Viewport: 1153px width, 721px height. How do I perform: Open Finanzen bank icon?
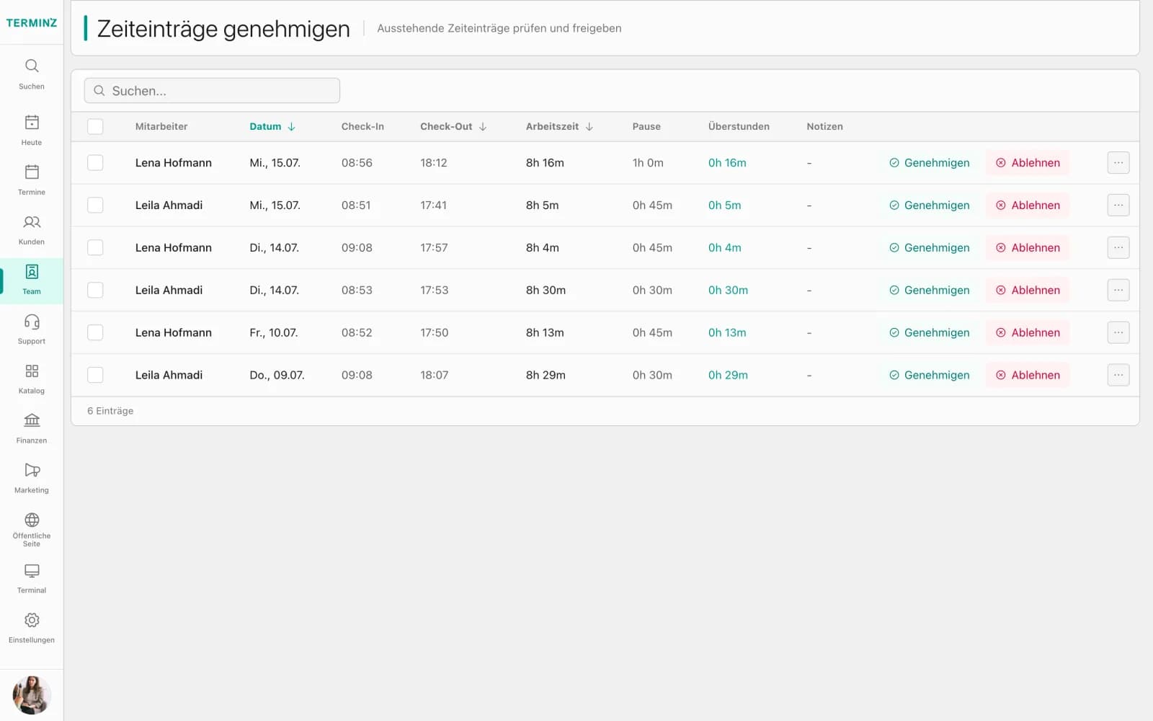(x=32, y=420)
